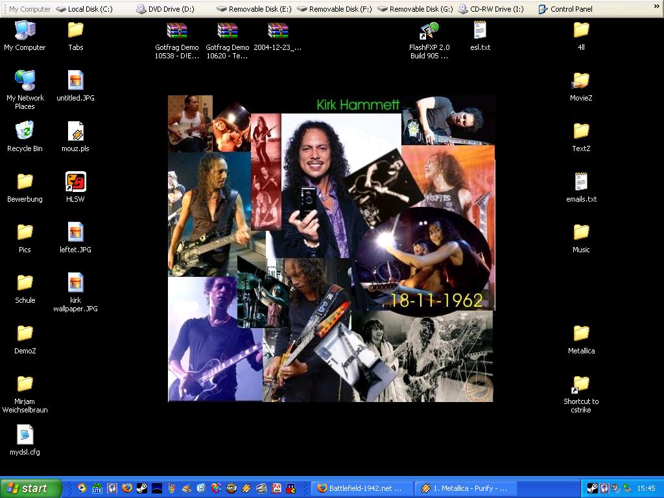Screen dimensions: 664x498
Task: Launch the HLSW shortcut
Action: click(x=75, y=187)
